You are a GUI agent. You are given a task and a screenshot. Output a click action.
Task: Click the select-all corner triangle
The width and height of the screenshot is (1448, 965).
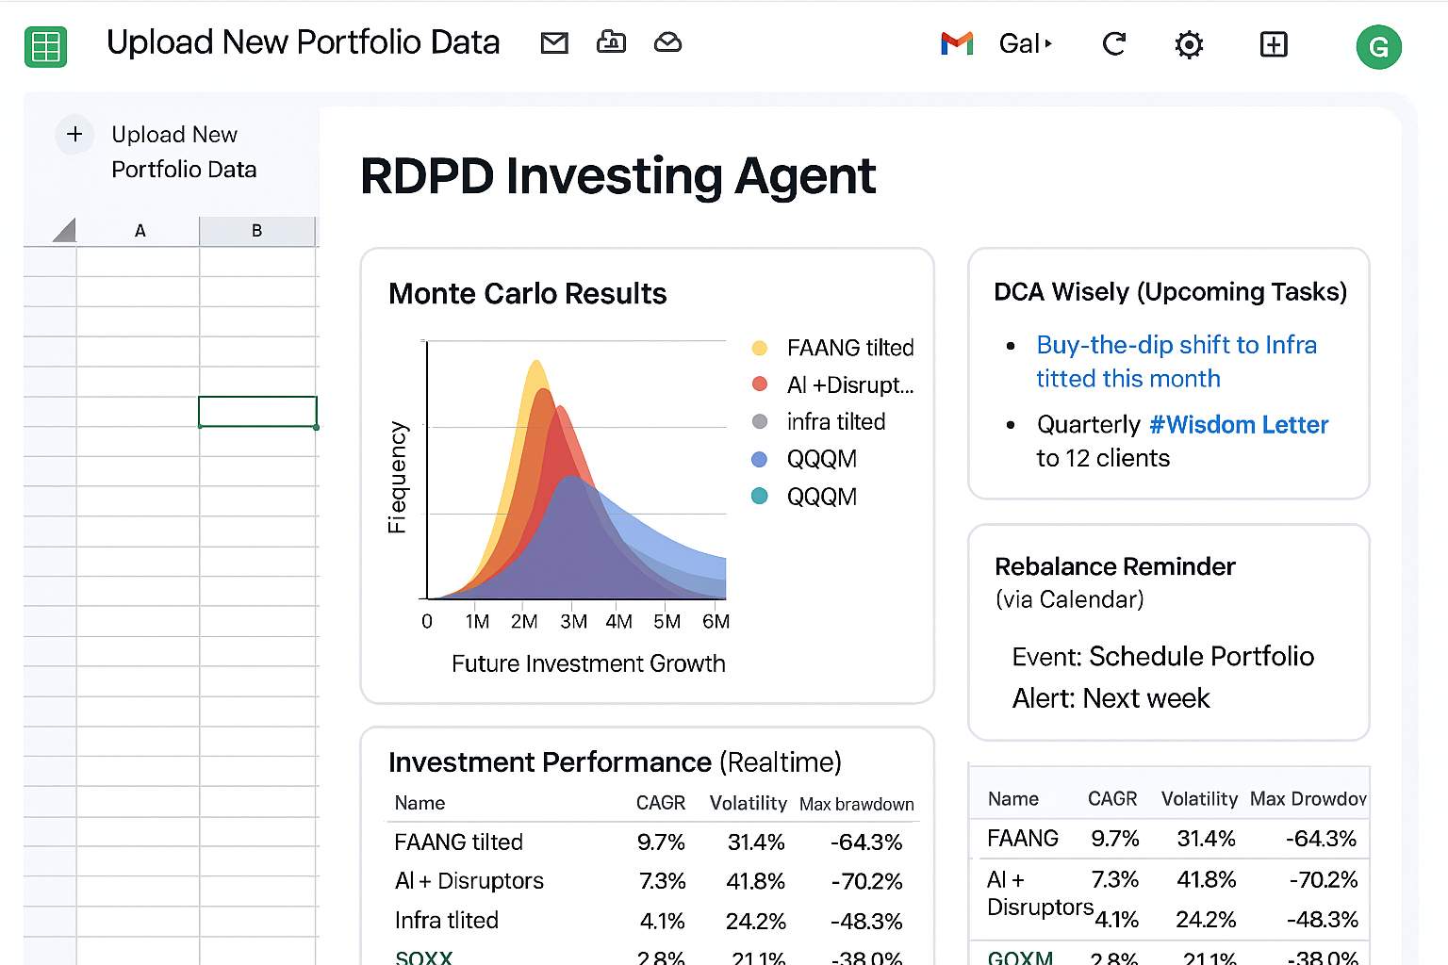[64, 231]
